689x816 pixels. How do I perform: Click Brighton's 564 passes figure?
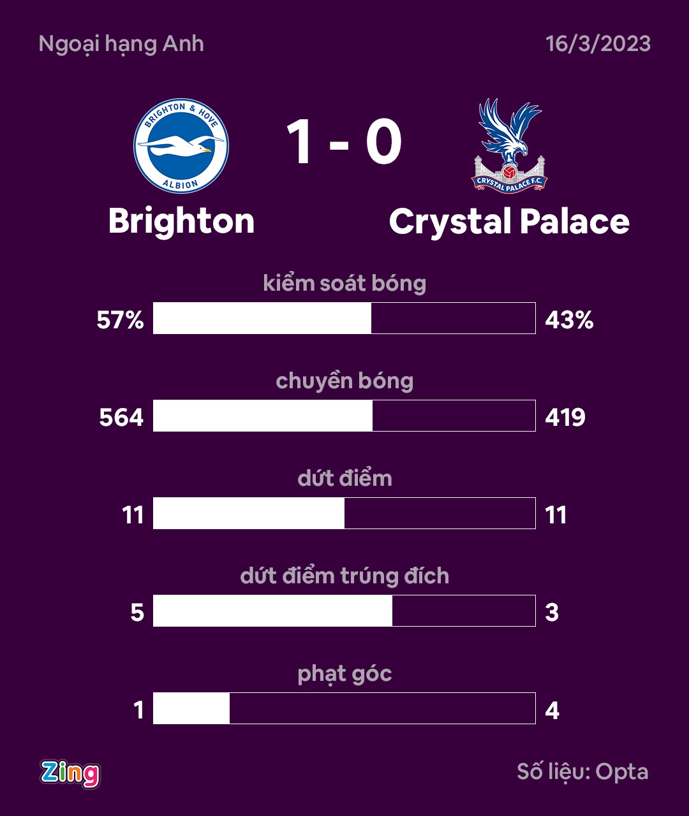pyautogui.click(x=121, y=418)
